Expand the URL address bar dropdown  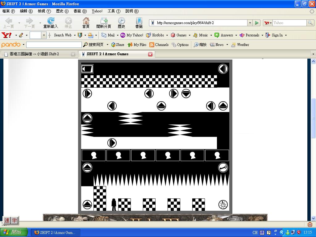250,23
